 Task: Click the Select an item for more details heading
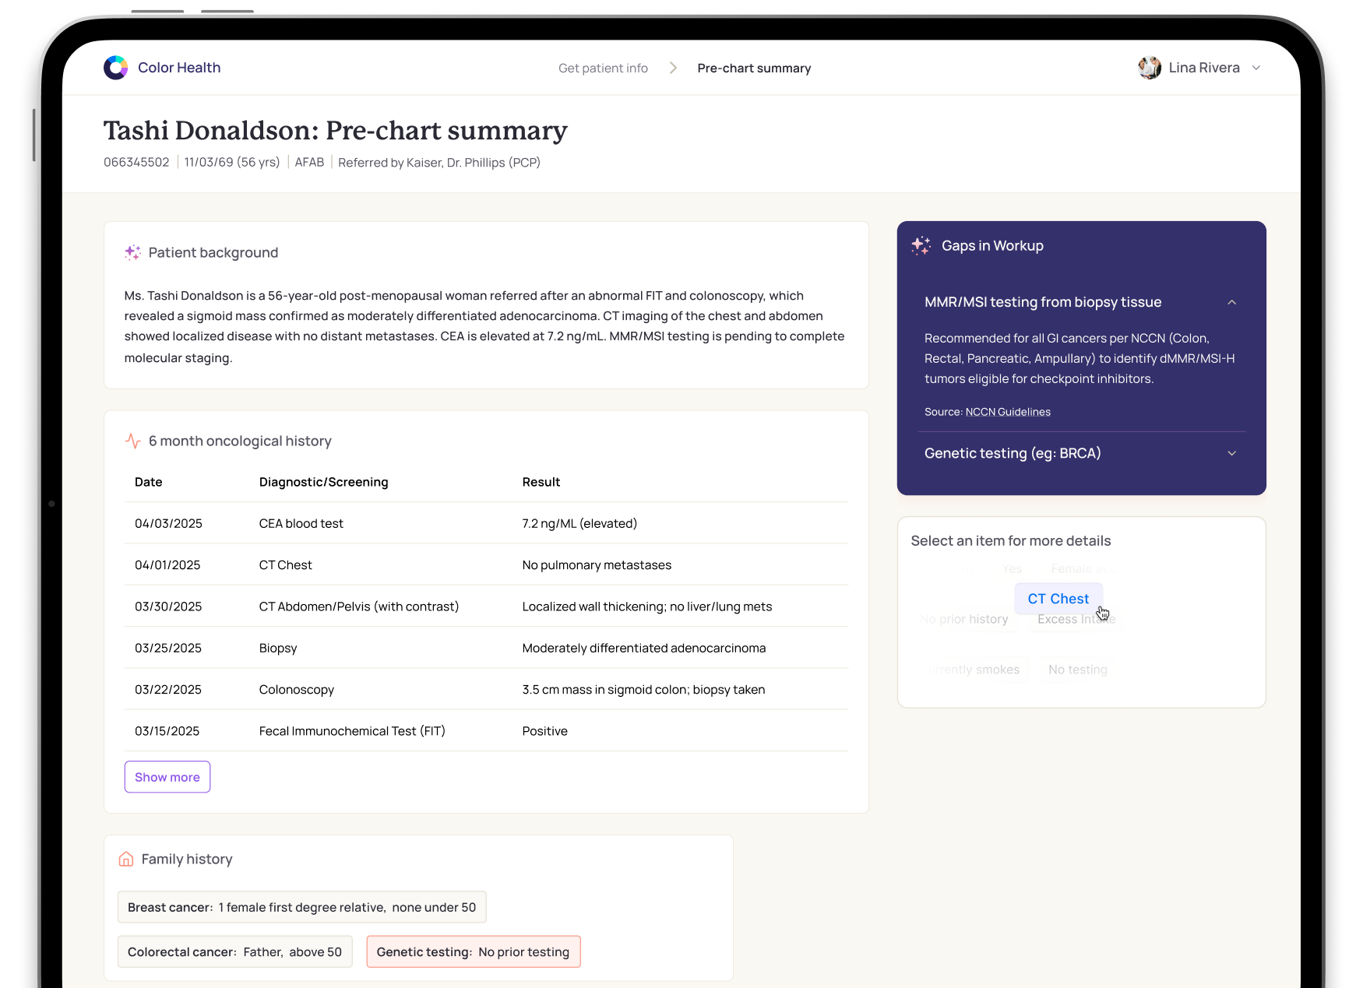[1011, 540]
